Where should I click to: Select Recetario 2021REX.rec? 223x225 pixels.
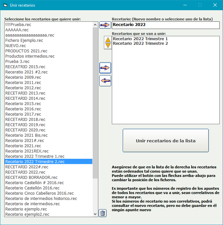coord(48,151)
